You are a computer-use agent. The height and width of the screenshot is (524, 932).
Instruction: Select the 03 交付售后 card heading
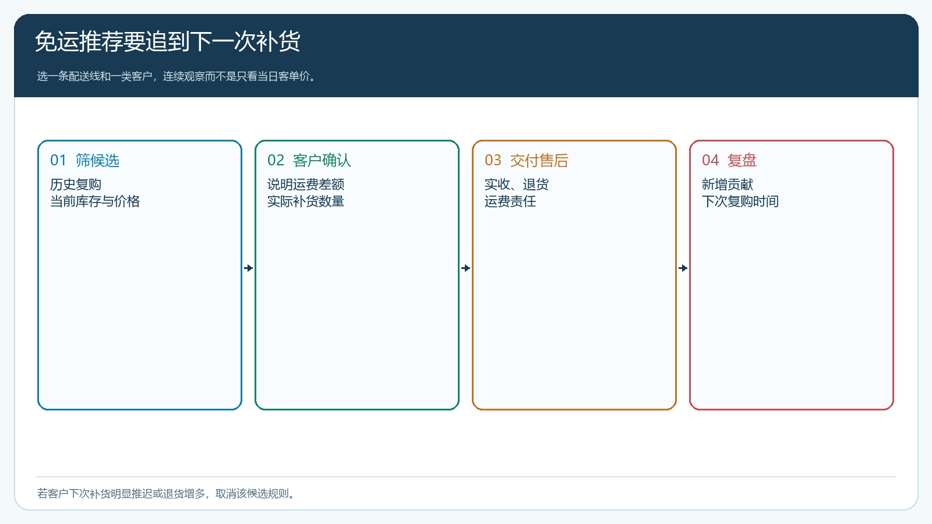pos(527,160)
